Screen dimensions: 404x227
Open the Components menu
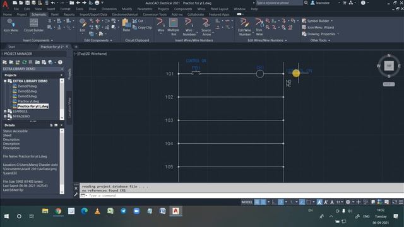183,9
